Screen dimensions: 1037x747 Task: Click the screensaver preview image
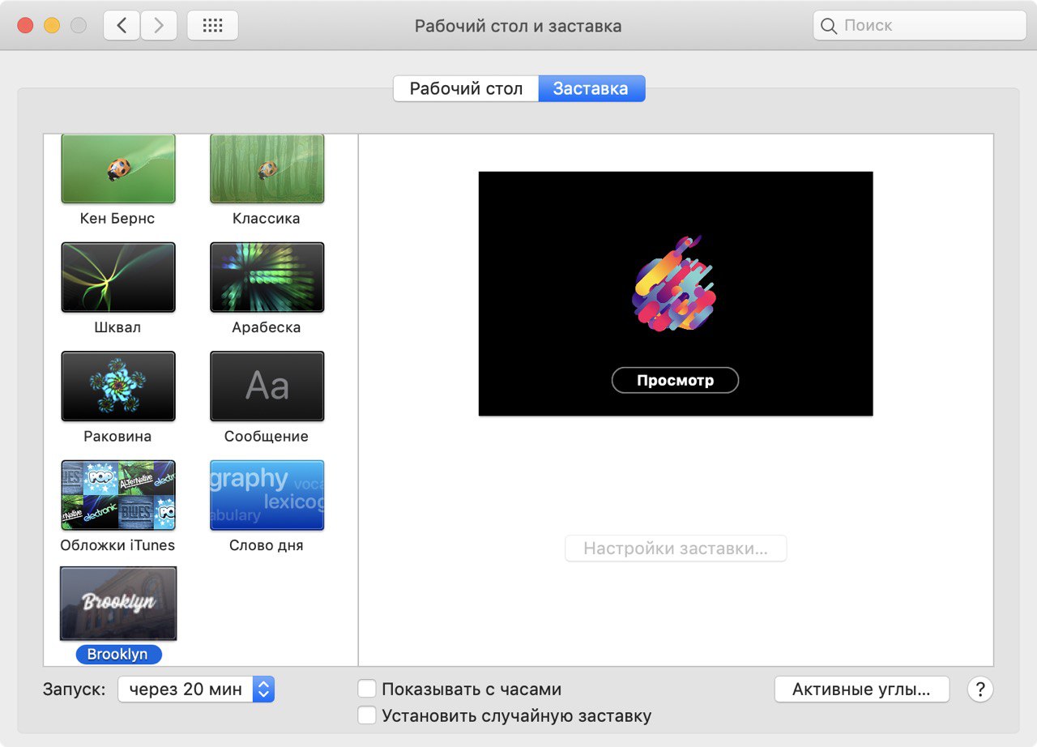coord(676,293)
